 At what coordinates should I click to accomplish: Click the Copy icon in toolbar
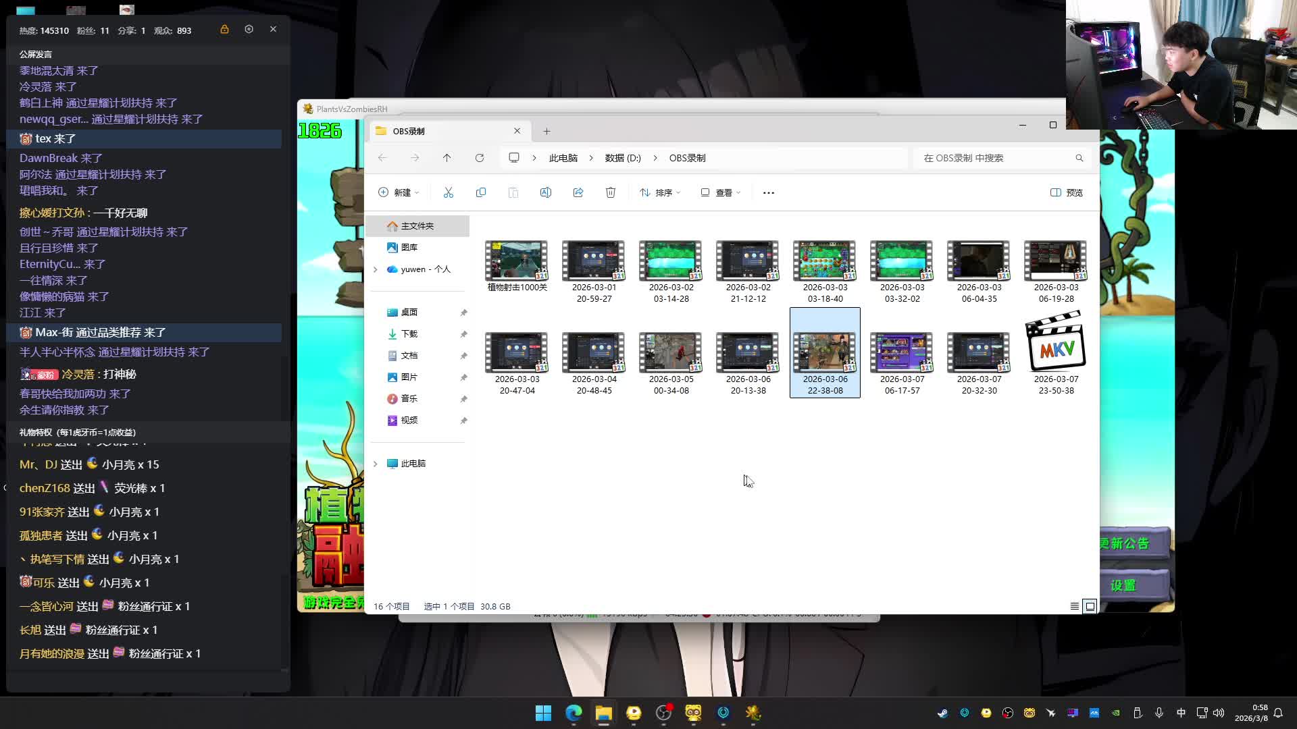[x=481, y=192]
